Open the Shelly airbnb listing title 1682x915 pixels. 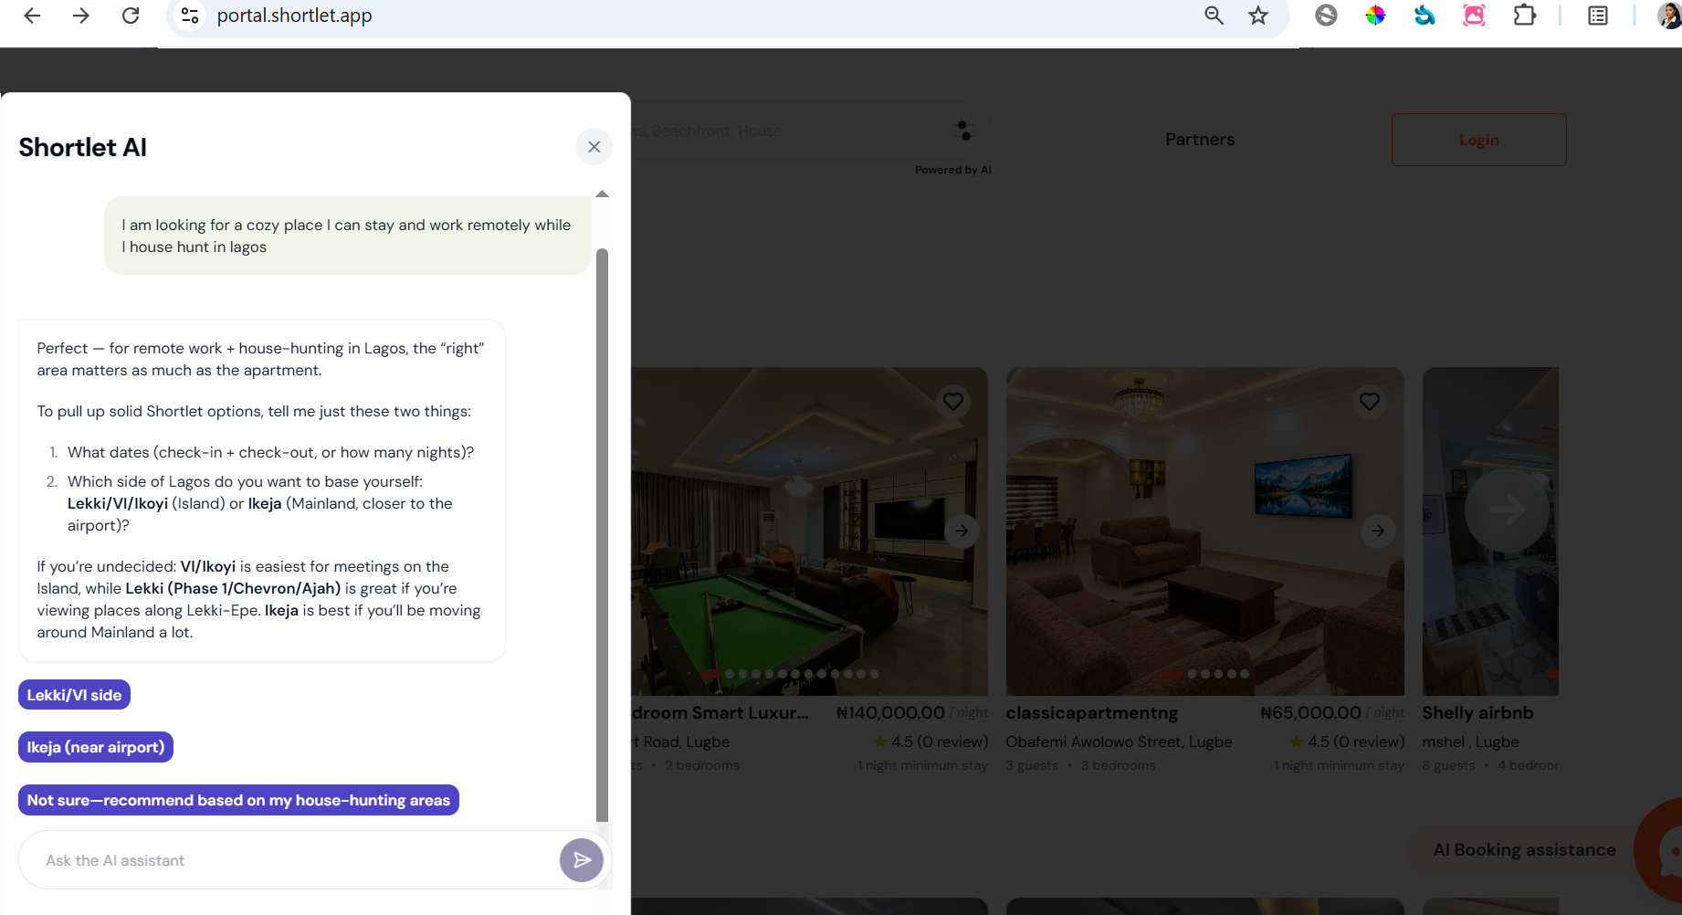point(1477,713)
